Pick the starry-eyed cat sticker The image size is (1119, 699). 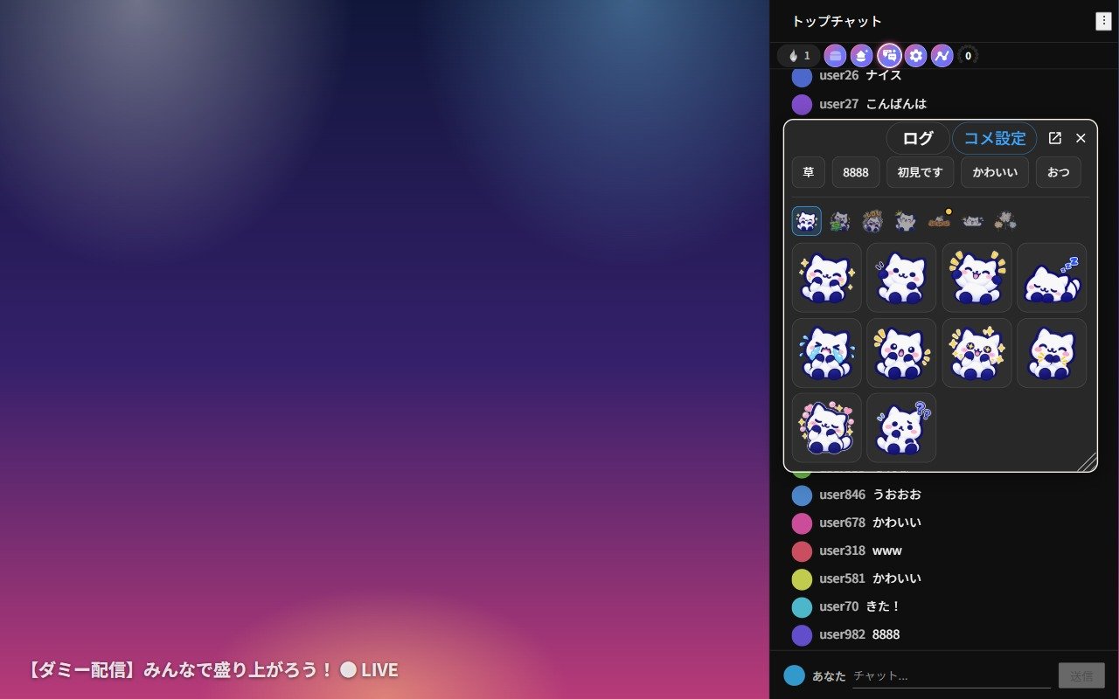point(977,353)
